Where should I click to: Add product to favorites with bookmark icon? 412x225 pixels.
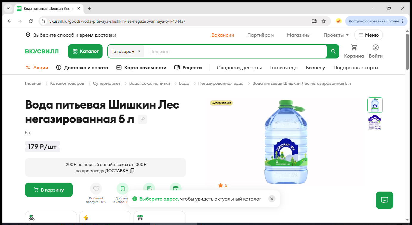[123, 189]
